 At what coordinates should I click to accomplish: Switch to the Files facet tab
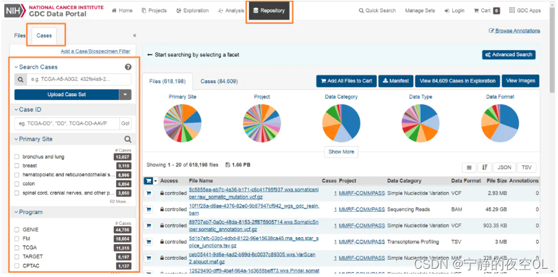click(20, 36)
